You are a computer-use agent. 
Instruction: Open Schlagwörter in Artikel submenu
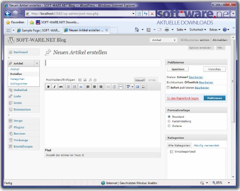tap(19, 84)
